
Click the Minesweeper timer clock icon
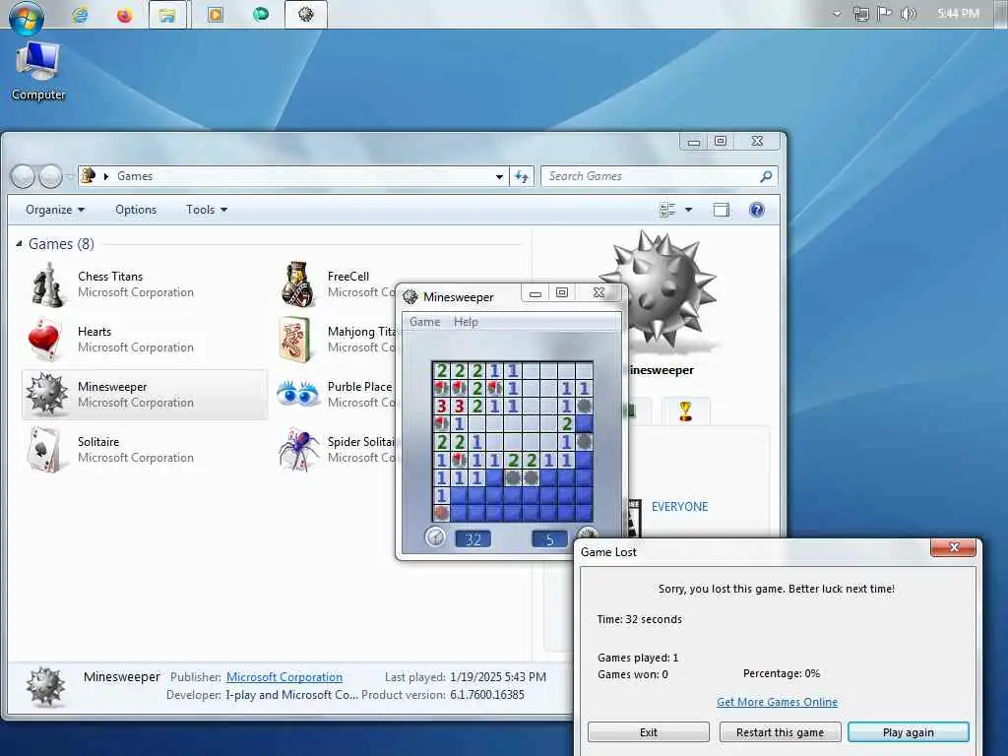click(x=435, y=536)
